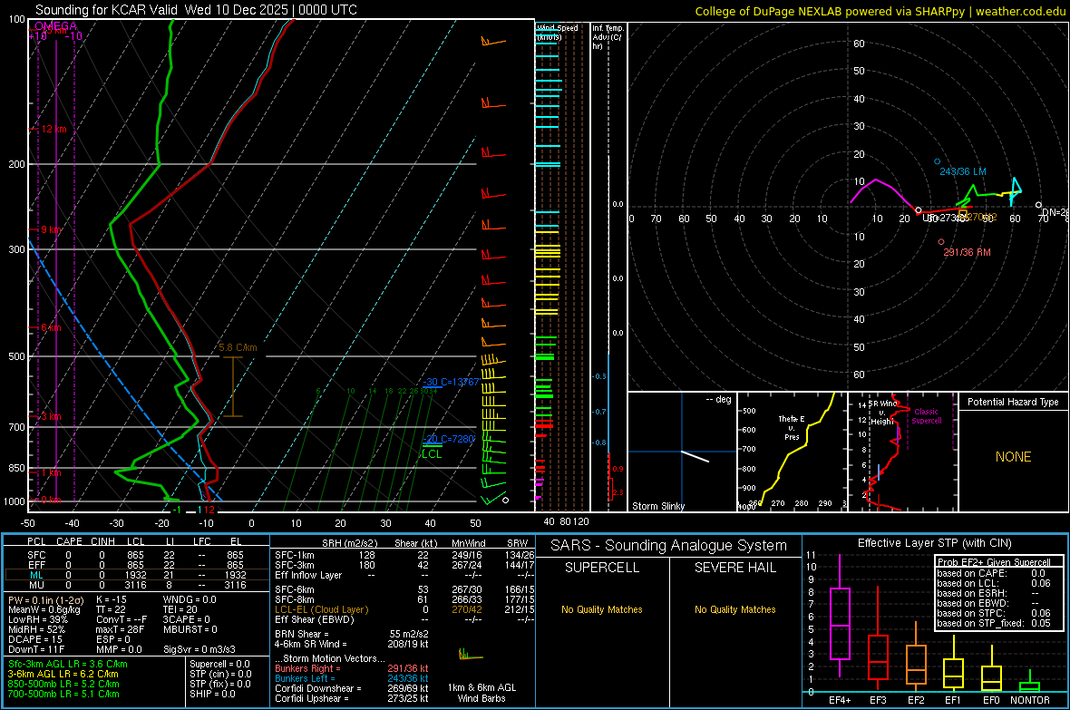This screenshot has height=710, width=1070.
Task: Click the SUPERCELL column heading
Action: [602, 568]
